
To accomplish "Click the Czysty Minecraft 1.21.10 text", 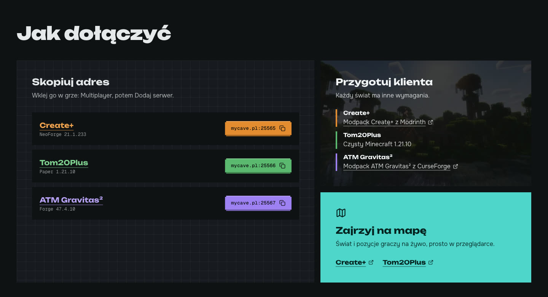I will [x=377, y=144].
